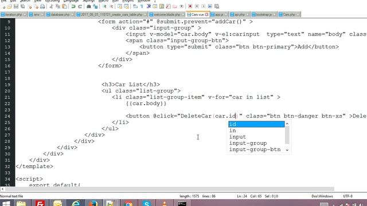Screen dimensions: 367x206
Task: Choose 'input-group' autocomplete suggestion
Action: click(256, 143)
